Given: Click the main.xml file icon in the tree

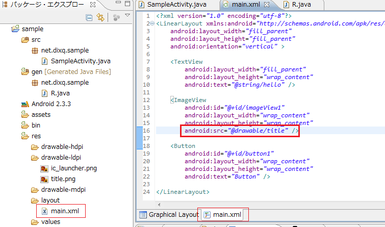Looking at the screenshot, I should point(44,211).
